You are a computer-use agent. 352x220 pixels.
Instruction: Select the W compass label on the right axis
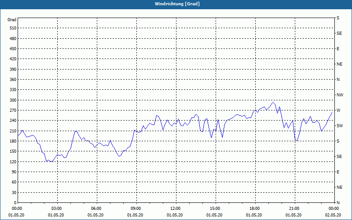pyautogui.click(x=338, y=110)
